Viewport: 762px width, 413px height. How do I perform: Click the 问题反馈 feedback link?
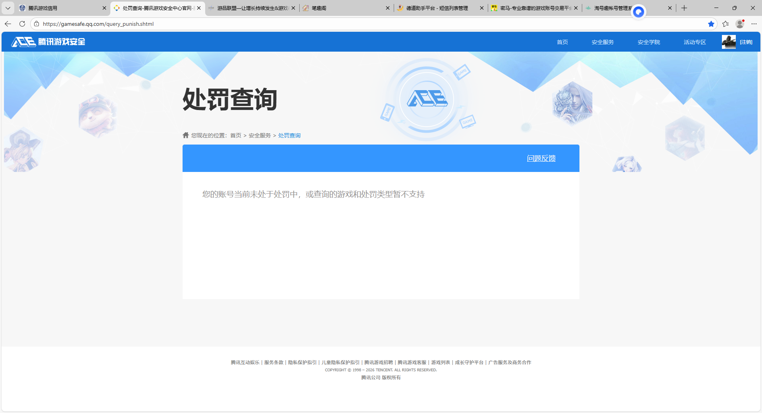541,158
